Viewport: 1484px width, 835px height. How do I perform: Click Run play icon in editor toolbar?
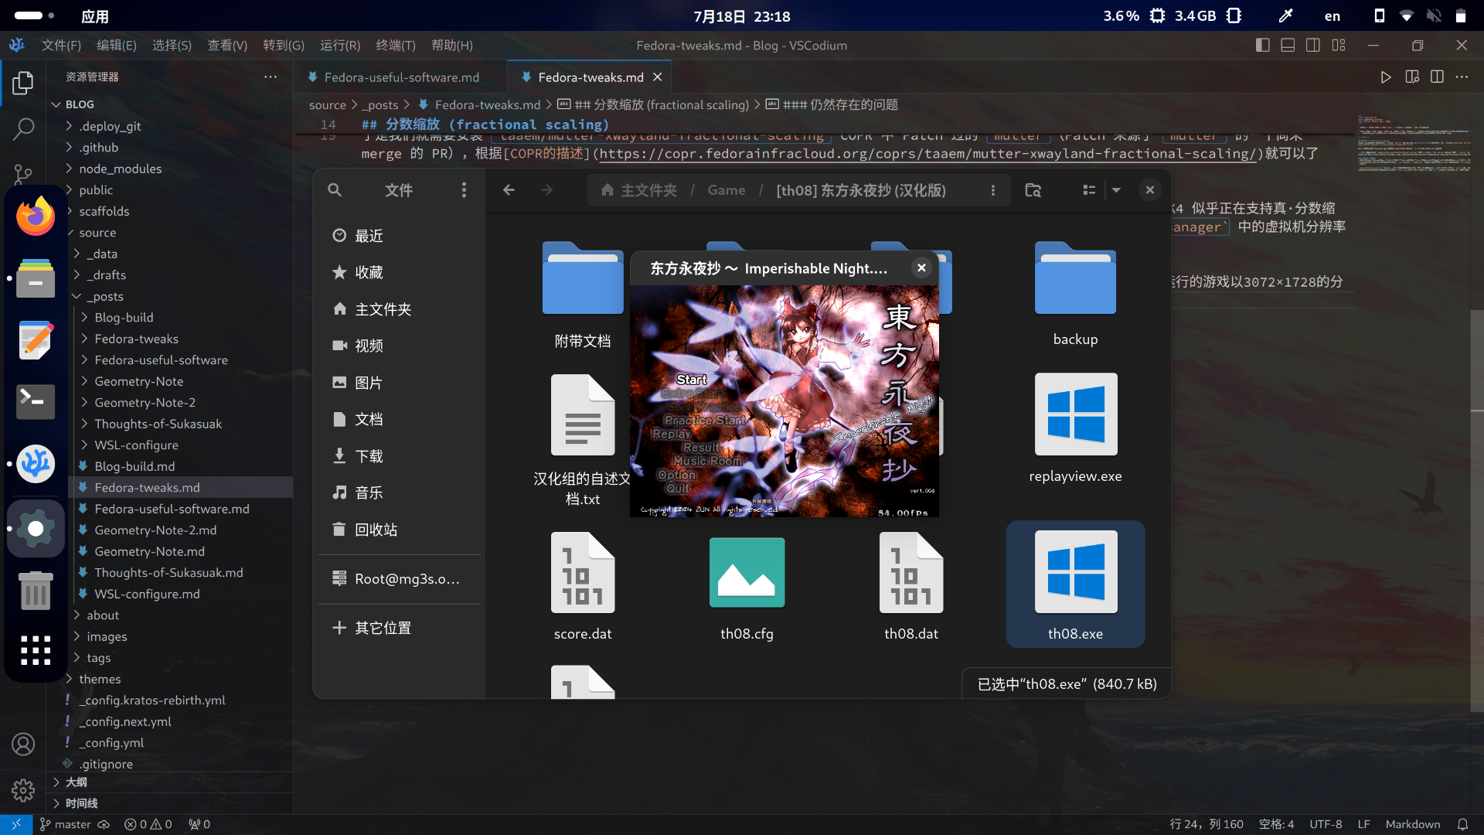point(1385,77)
